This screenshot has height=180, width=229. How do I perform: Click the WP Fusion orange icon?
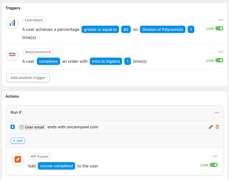[18, 159]
